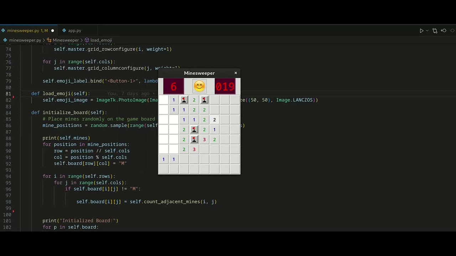
Task: Click the method cube icon before load_emoji
Action: pyautogui.click(x=87, y=40)
